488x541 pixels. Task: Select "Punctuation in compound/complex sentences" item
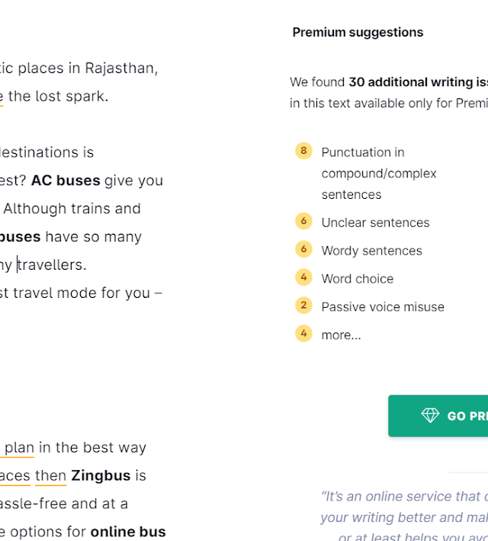[x=378, y=174]
